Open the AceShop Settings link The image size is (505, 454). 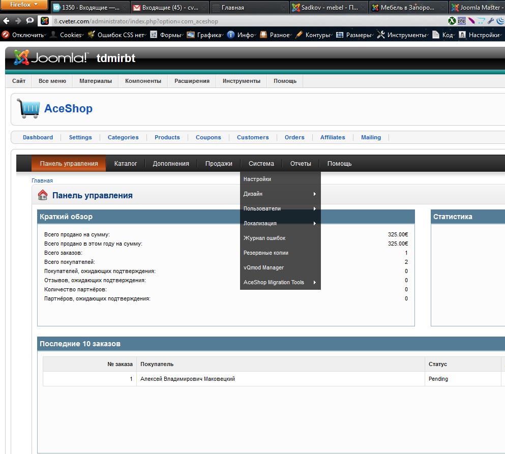tap(80, 137)
